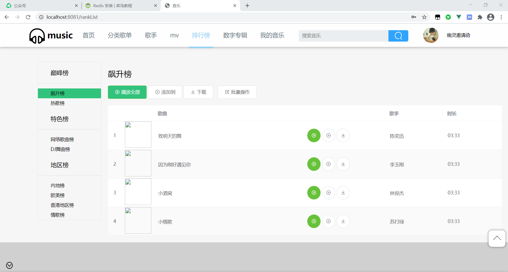Click the 批量操作 button
508x272 pixels.
tap(237, 92)
